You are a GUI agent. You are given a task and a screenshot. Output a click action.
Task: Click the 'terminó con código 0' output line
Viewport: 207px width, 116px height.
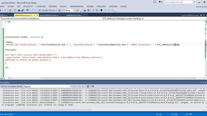pyautogui.click(x=38, y=105)
